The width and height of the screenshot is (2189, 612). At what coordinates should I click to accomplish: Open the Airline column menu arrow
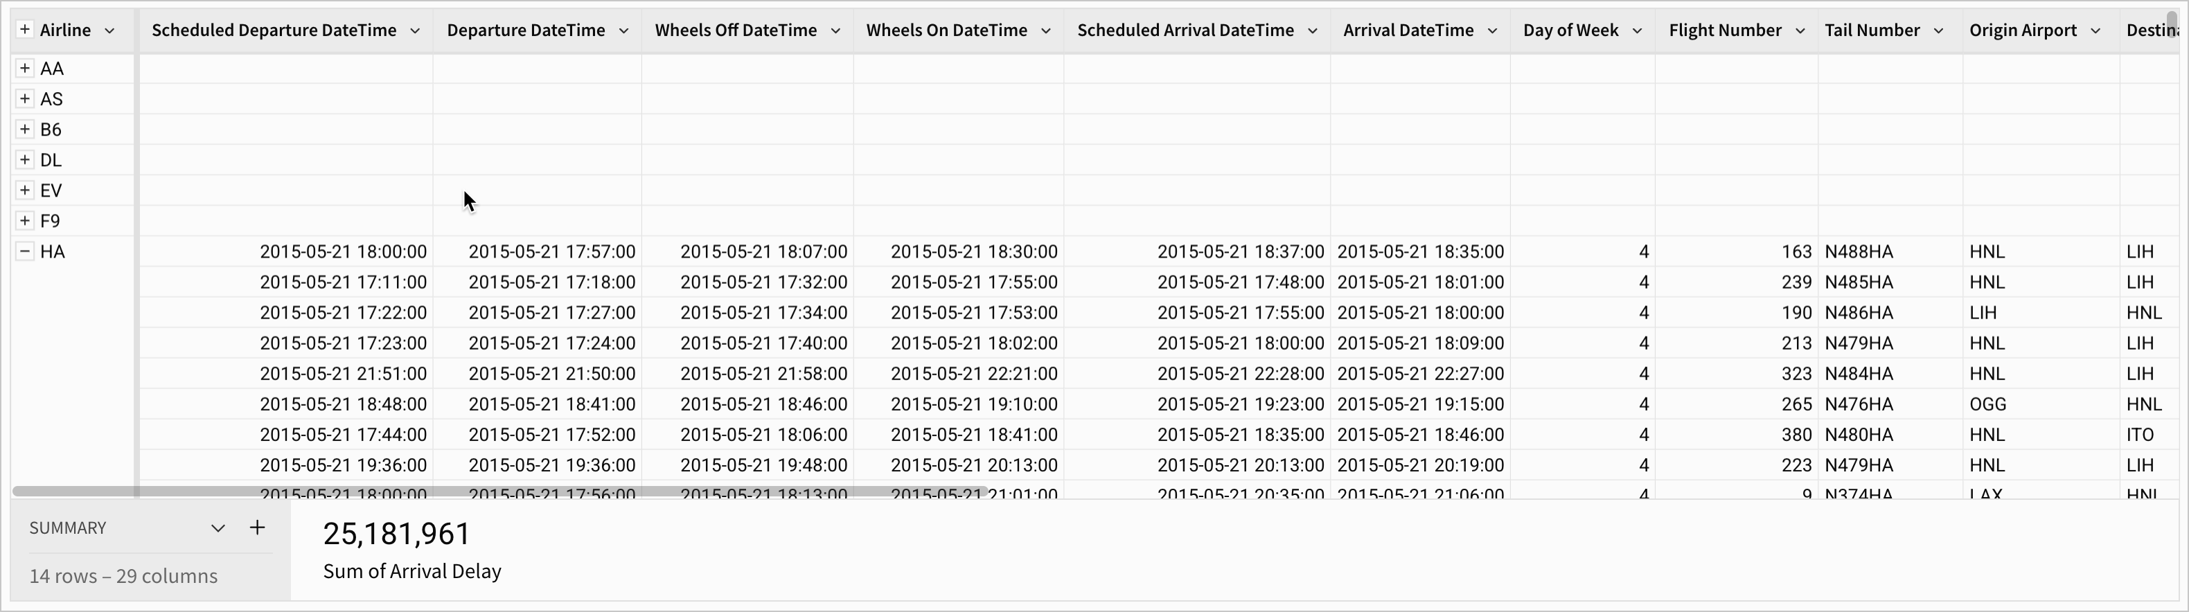[109, 30]
